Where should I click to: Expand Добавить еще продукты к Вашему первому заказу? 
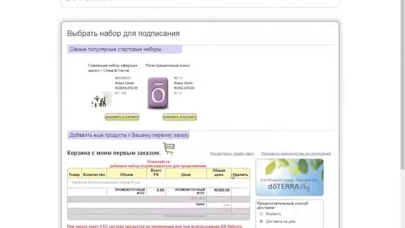click(x=128, y=135)
